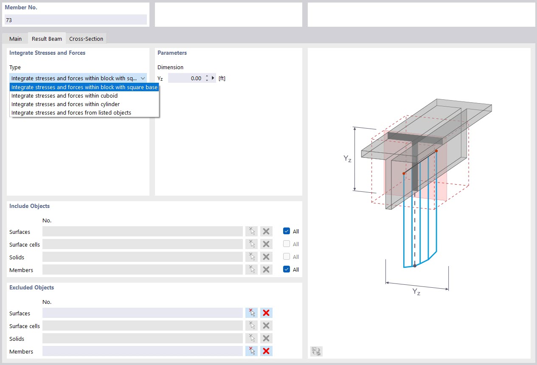Click pick icon for Excluded Objects Surfaces
Screen dimensions: 537x365
pyautogui.click(x=251, y=313)
